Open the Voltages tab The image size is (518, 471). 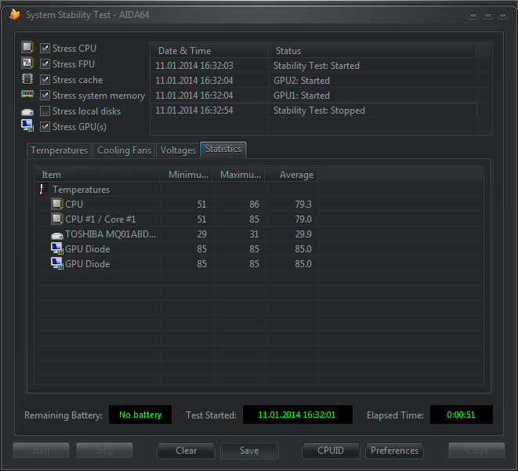(x=178, y=150)
